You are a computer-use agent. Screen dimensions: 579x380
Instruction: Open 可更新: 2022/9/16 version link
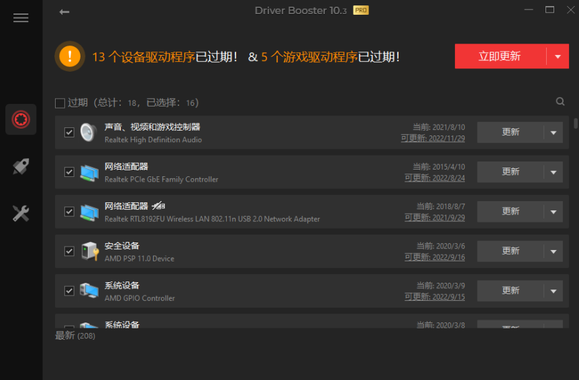click(435, 257)
